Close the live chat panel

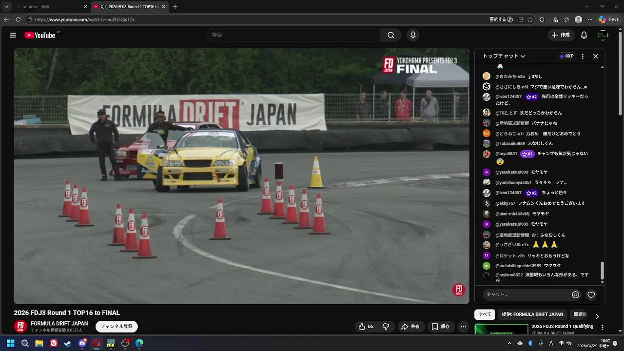coord(596,56)
